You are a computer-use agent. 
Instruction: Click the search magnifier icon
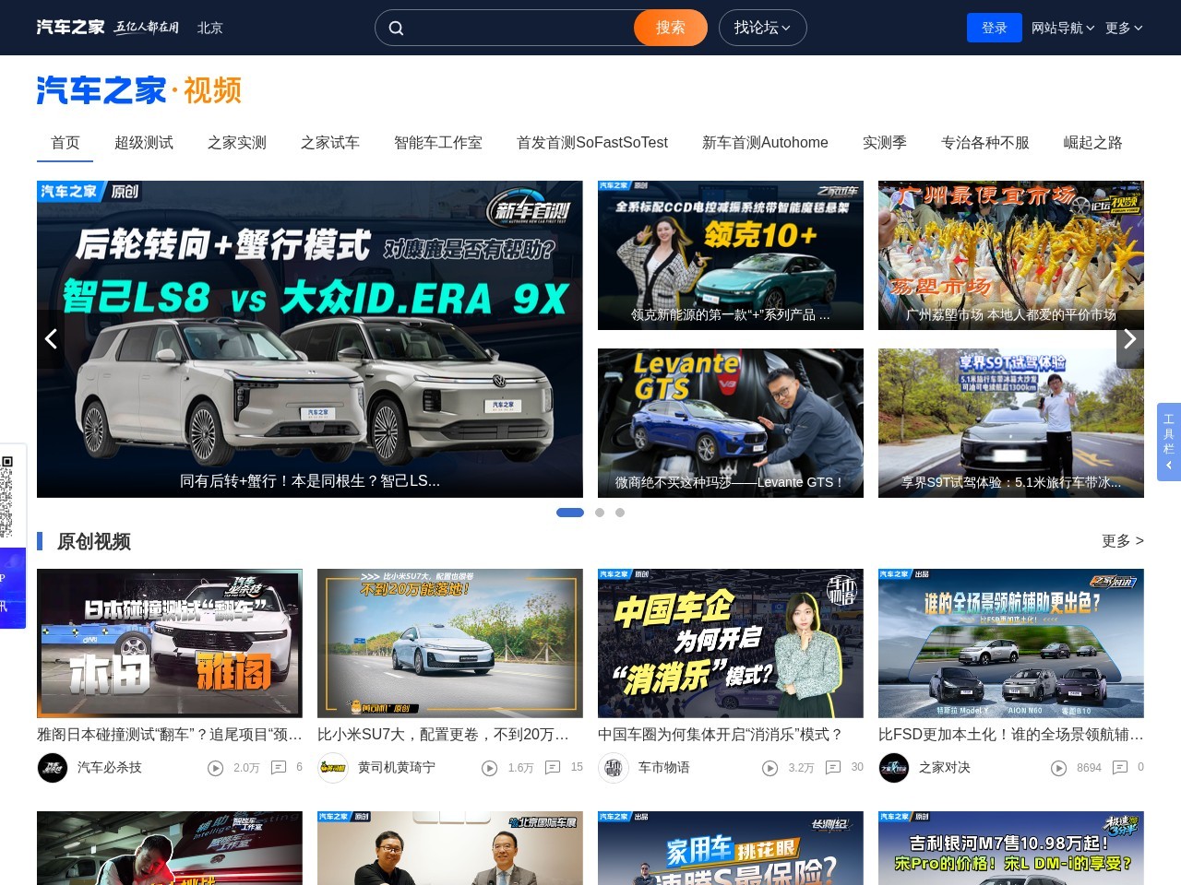(x=396, y=28)
